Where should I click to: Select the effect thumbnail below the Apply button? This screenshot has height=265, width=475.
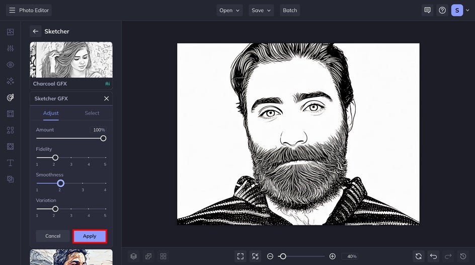click(x=71, y=257)
